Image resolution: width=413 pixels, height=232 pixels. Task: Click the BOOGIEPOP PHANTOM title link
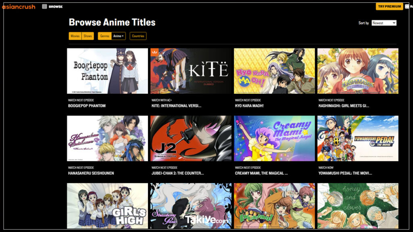87,106
